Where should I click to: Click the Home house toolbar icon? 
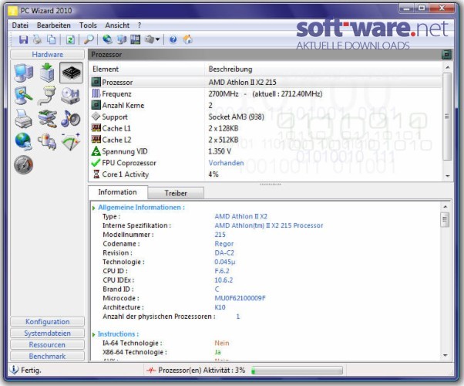187,39
